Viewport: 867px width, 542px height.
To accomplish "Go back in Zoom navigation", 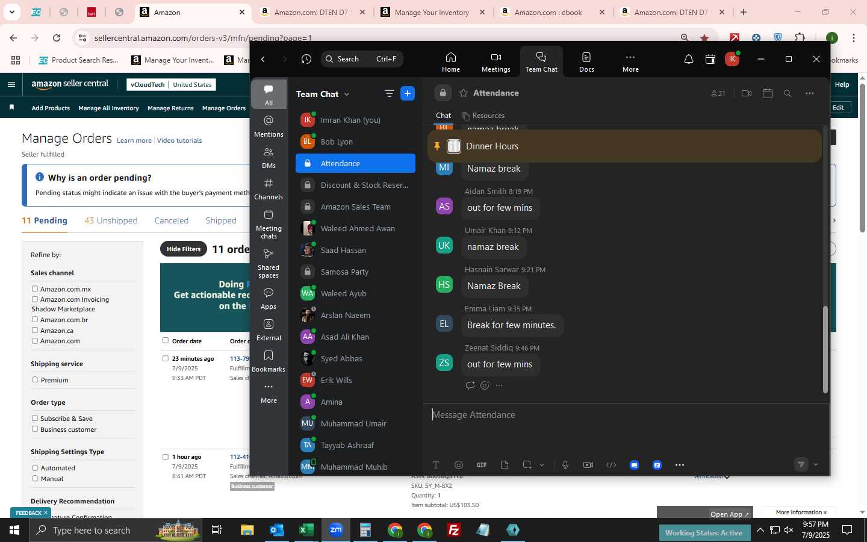I will pyautogui.click(x=263, y=59).
